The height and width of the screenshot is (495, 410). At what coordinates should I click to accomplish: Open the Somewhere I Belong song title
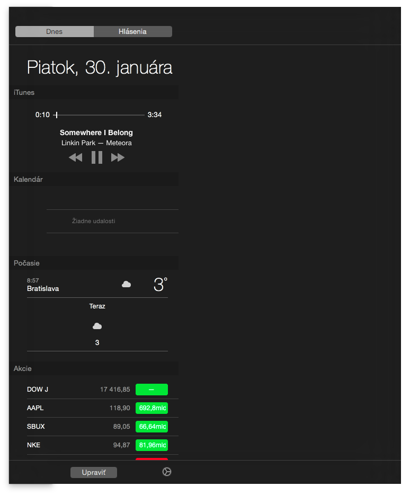[x=96, y=132]
